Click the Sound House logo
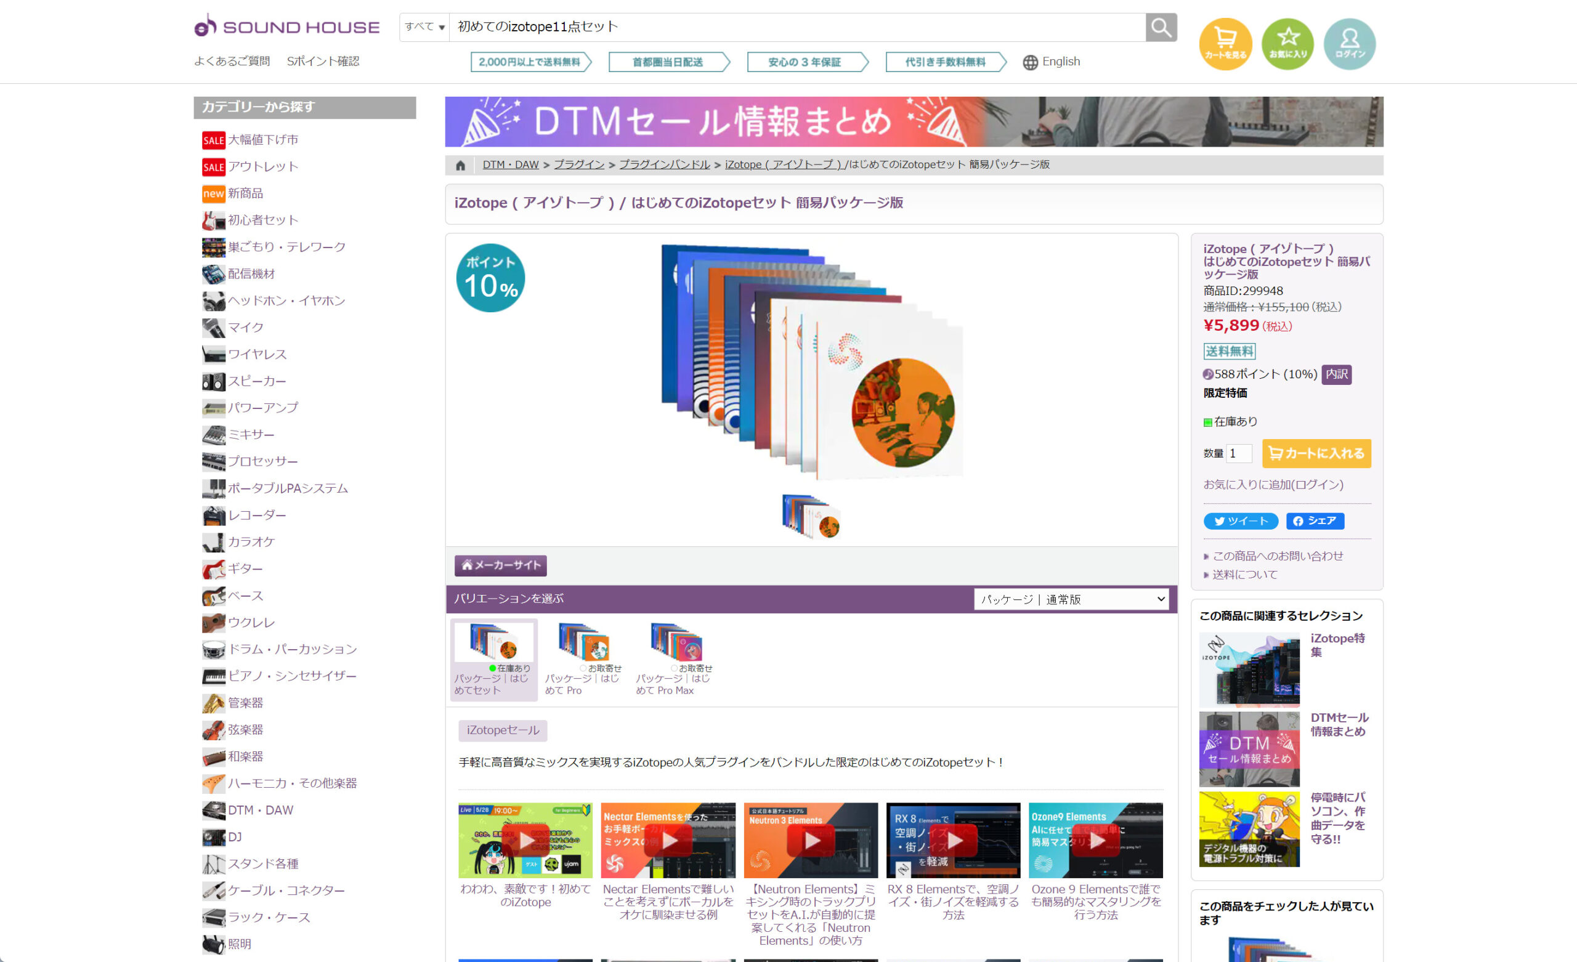This screenshot has height=962, width=1577. click(286, 26)
